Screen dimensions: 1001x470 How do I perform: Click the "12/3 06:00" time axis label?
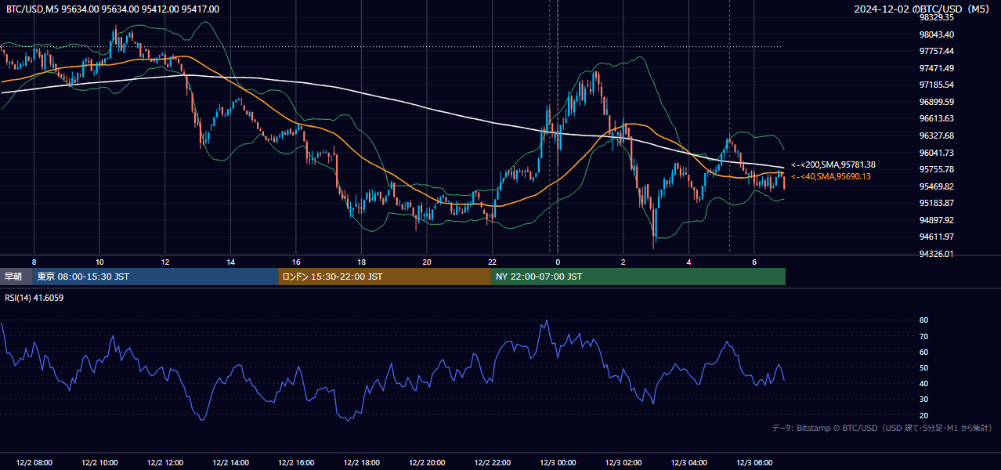[x=754, y=463]
